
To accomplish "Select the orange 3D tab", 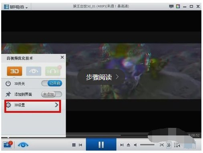I will pyautogui.click(x=14, y=71).
